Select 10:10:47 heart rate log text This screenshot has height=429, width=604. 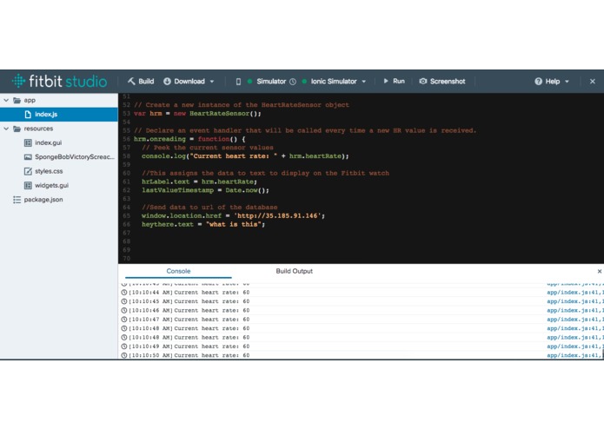[x=212, y=320]
